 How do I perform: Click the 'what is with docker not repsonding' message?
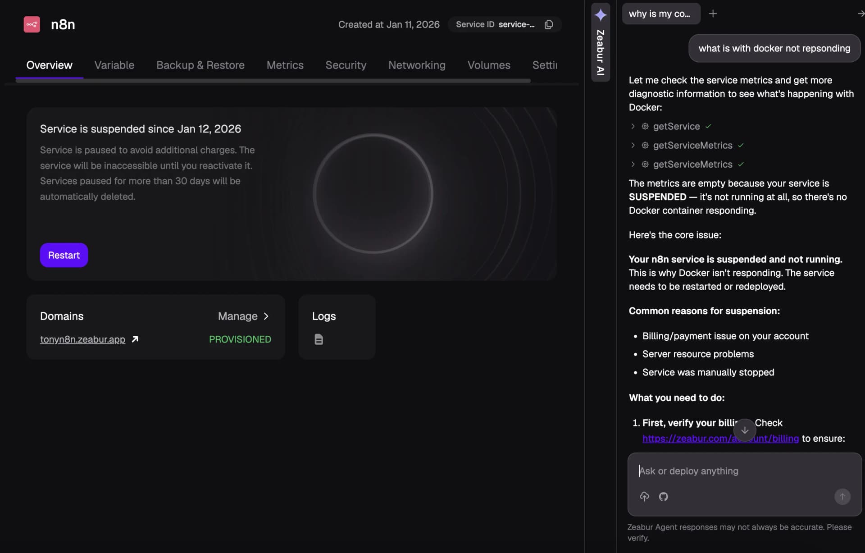click(774, 48)
